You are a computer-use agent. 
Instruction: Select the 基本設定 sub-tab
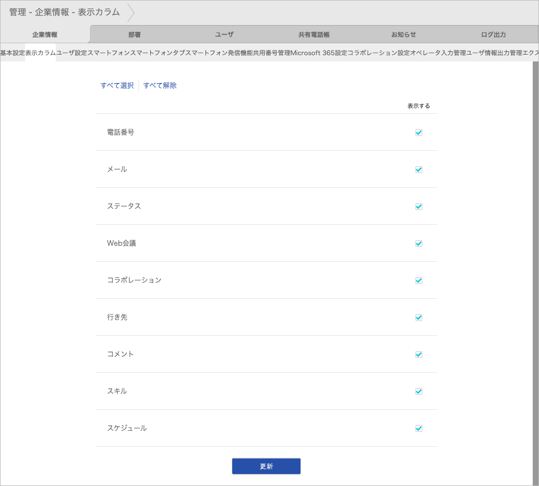tap(13, 52)
